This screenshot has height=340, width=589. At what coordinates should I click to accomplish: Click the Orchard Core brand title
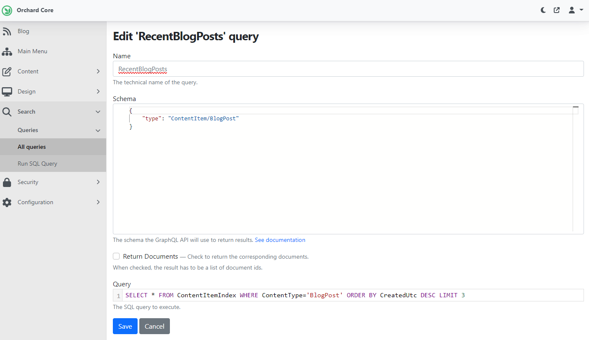35,10
